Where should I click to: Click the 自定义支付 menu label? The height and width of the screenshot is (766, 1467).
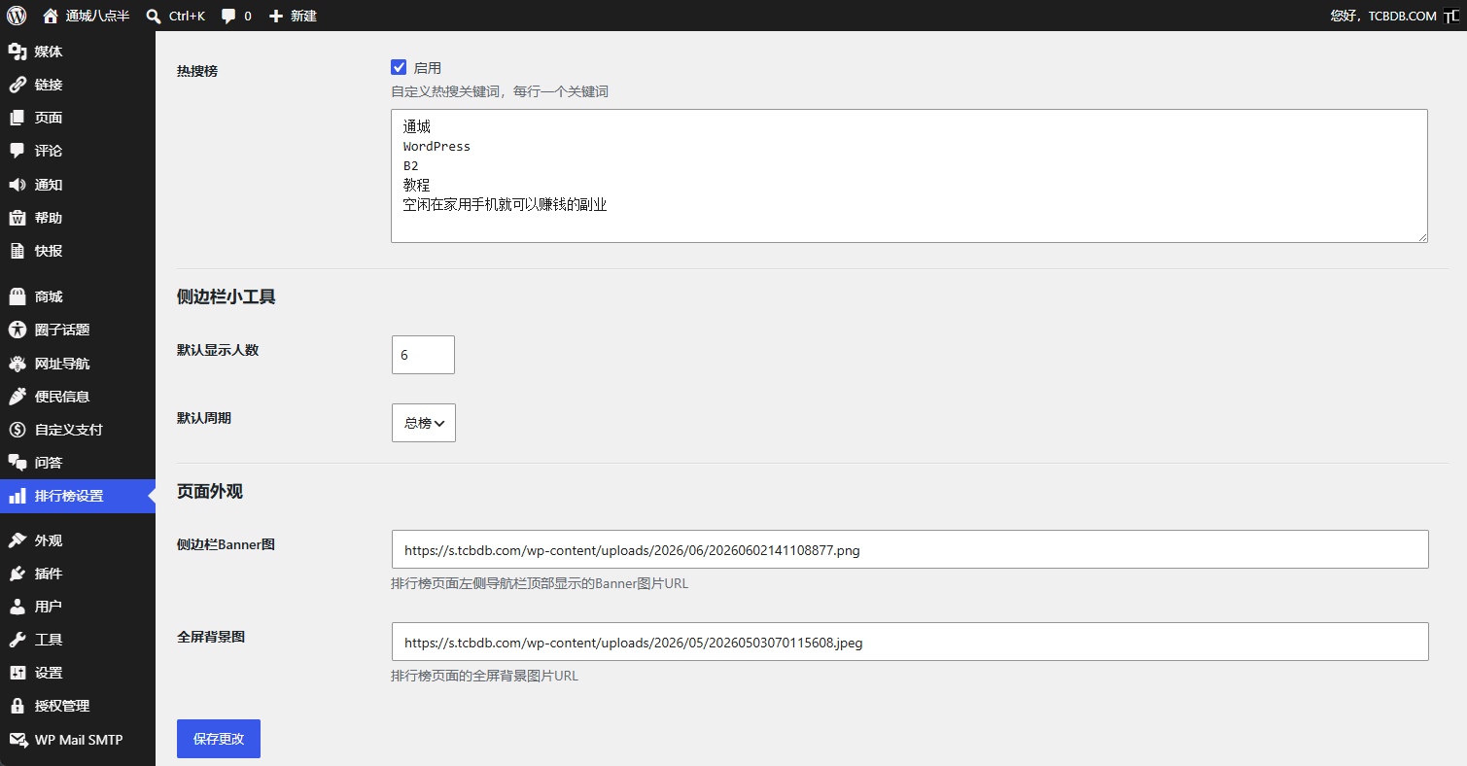69,430
